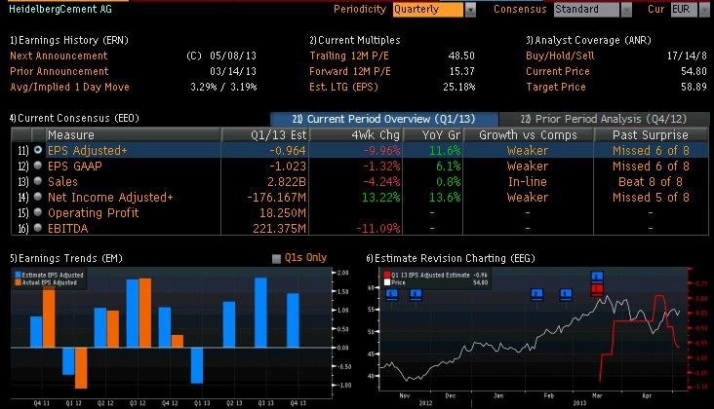
Task: Click 'In-line' in the Sales row
Action: pyautogui.click(x=528, y=182)
